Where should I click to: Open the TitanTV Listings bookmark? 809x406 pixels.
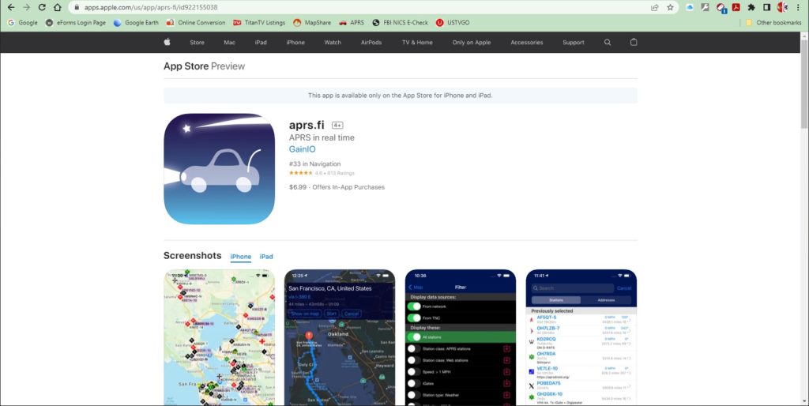259,23
